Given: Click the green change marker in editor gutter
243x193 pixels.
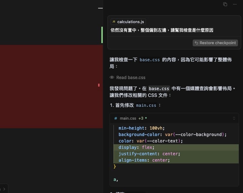Looking at the screenshot, I should (102, 35).
